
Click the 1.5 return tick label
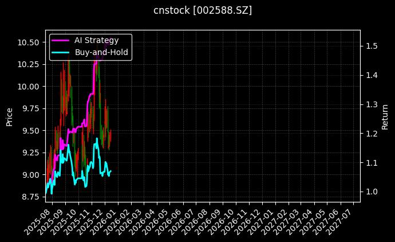tap(371, 46)
